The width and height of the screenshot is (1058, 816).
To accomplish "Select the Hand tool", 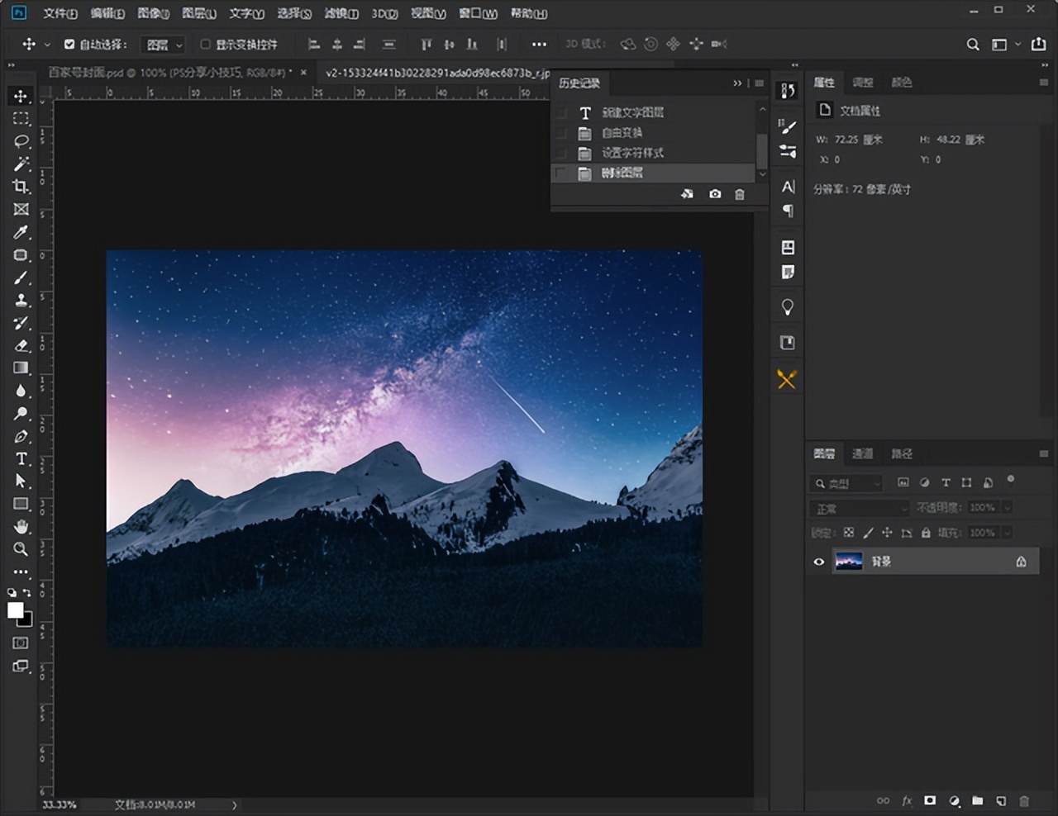I will (21, 526).
